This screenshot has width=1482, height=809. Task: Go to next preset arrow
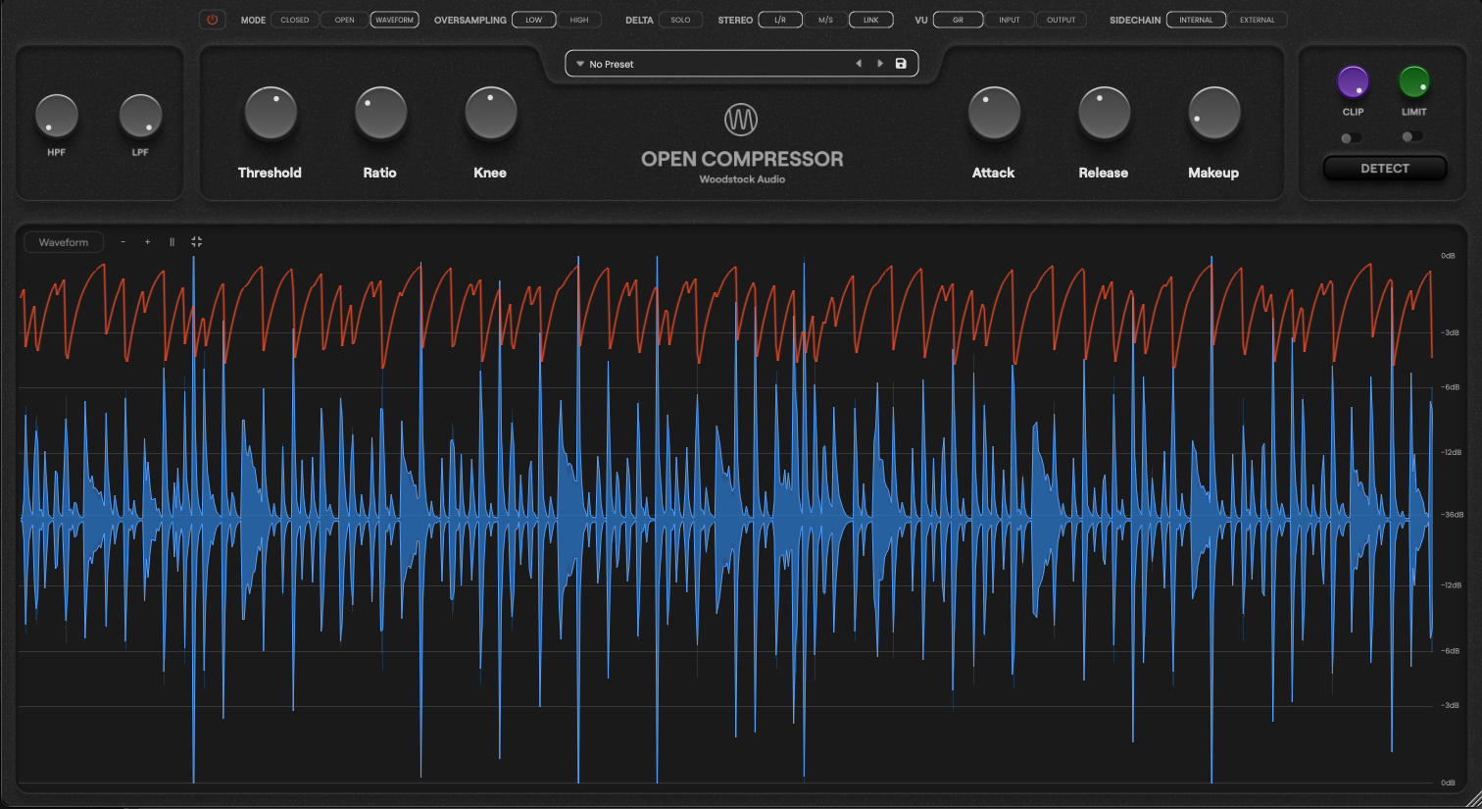(880, 64)
